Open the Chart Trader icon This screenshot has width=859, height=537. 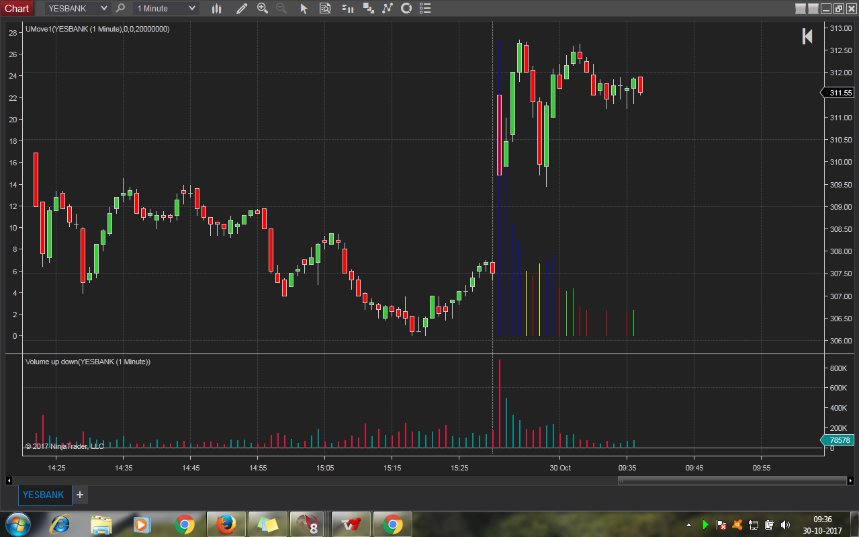point(348,9)
